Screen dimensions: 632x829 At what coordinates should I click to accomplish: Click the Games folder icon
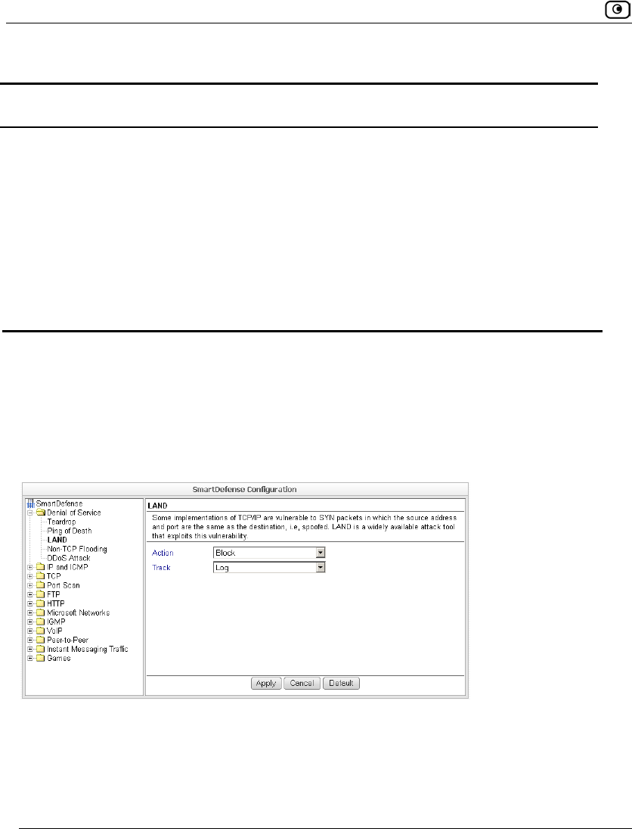(41, 658)
